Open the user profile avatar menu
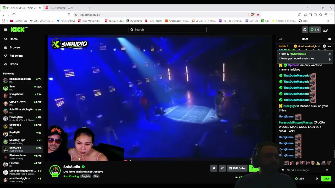335x188 pixels. [x=325, y=30]
